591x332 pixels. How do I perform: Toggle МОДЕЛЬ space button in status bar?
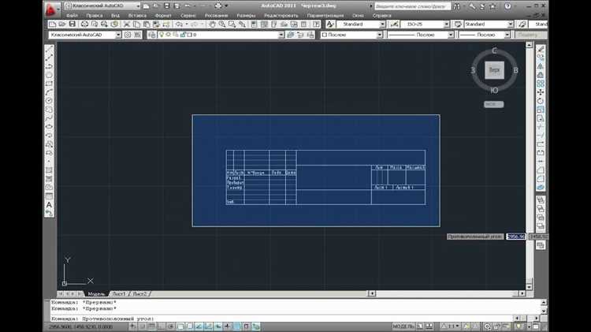[x=403, y=326]
